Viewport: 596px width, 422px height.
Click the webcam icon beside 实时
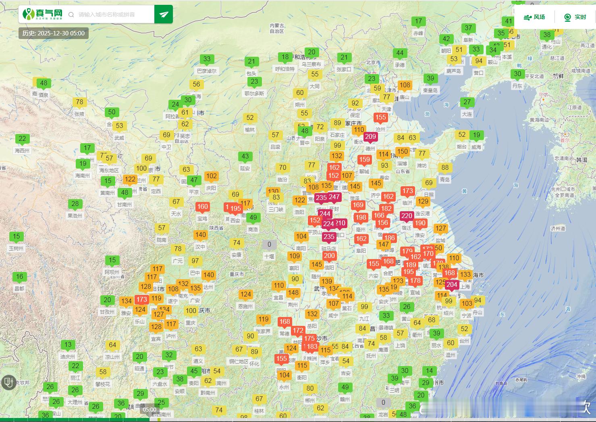tap(567, 17)
